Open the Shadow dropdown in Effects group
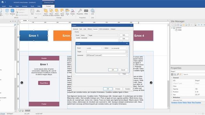Viewport: 205px width, 115px height. tap(12, 15)
